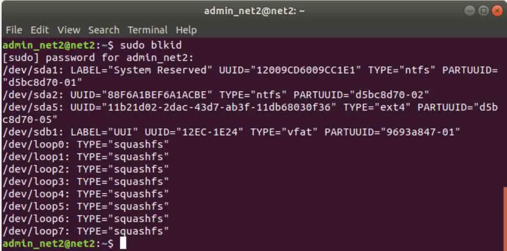Open the Search menu
Viewport: 507px width, 251px height.
point(104,30)
